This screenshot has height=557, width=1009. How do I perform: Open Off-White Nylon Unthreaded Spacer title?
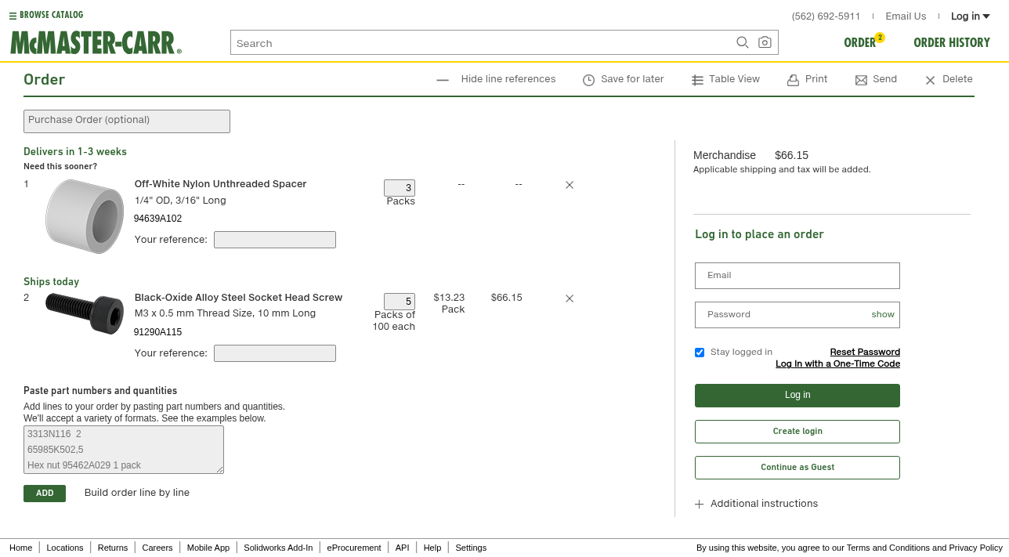click(220, 184)
